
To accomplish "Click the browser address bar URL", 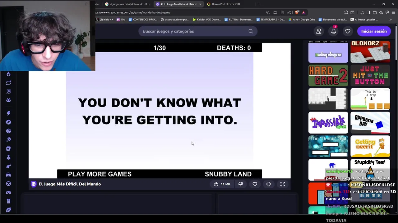I will 133,12.
